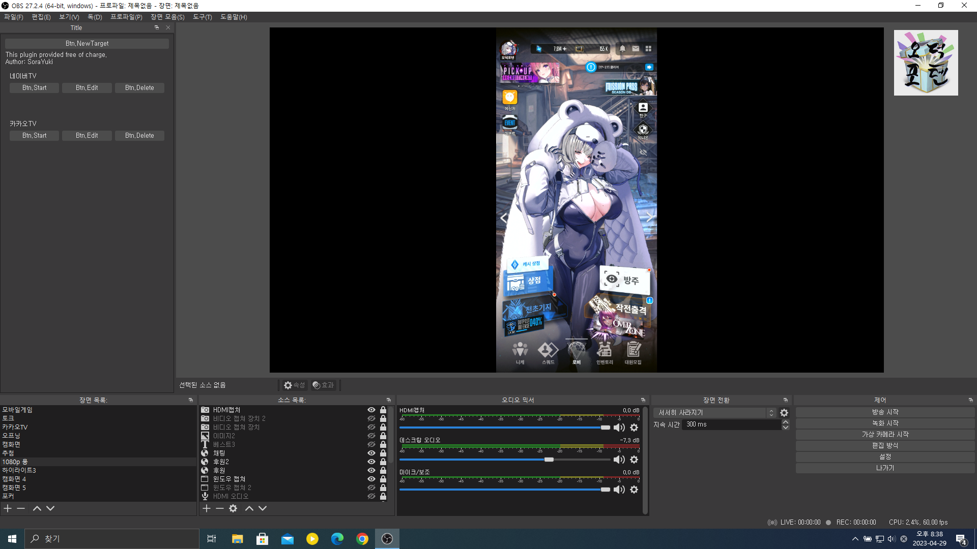977x549 pixels.
Task: Undock the 제어 panel
Action: click(x=971, y=400)
